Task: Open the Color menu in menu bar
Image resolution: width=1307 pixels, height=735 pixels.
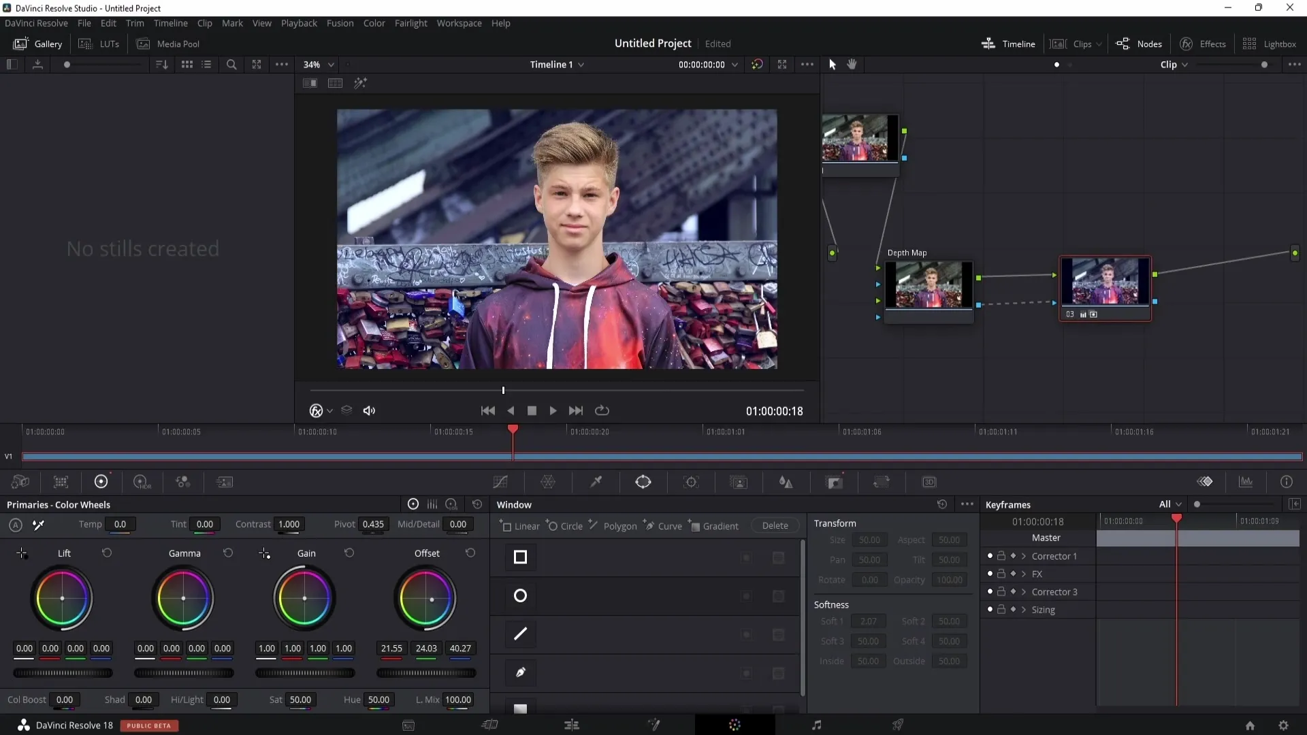Action: point(374,22)
